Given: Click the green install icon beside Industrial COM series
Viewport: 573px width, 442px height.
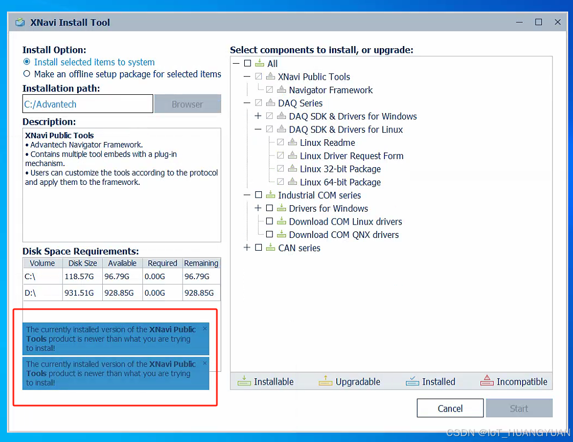Looking at the screenshot, I should (270, 195).
